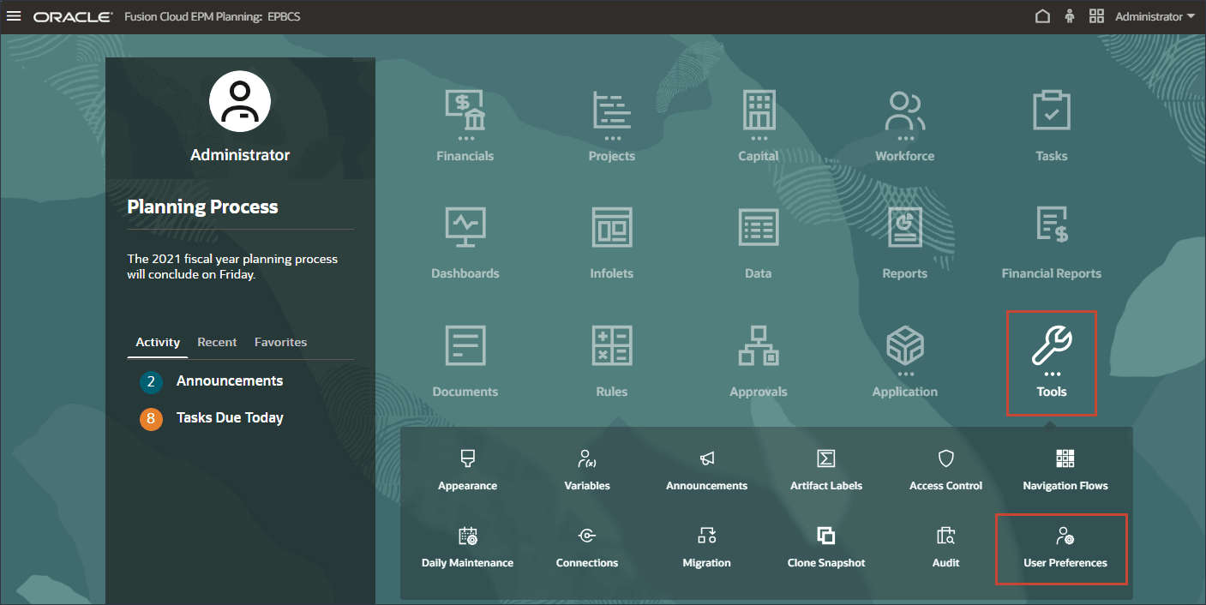Open Clone Snapshot

[826, 548]
